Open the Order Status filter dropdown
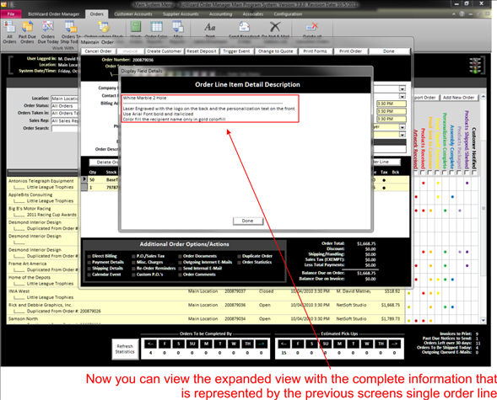 pos(64,106)
